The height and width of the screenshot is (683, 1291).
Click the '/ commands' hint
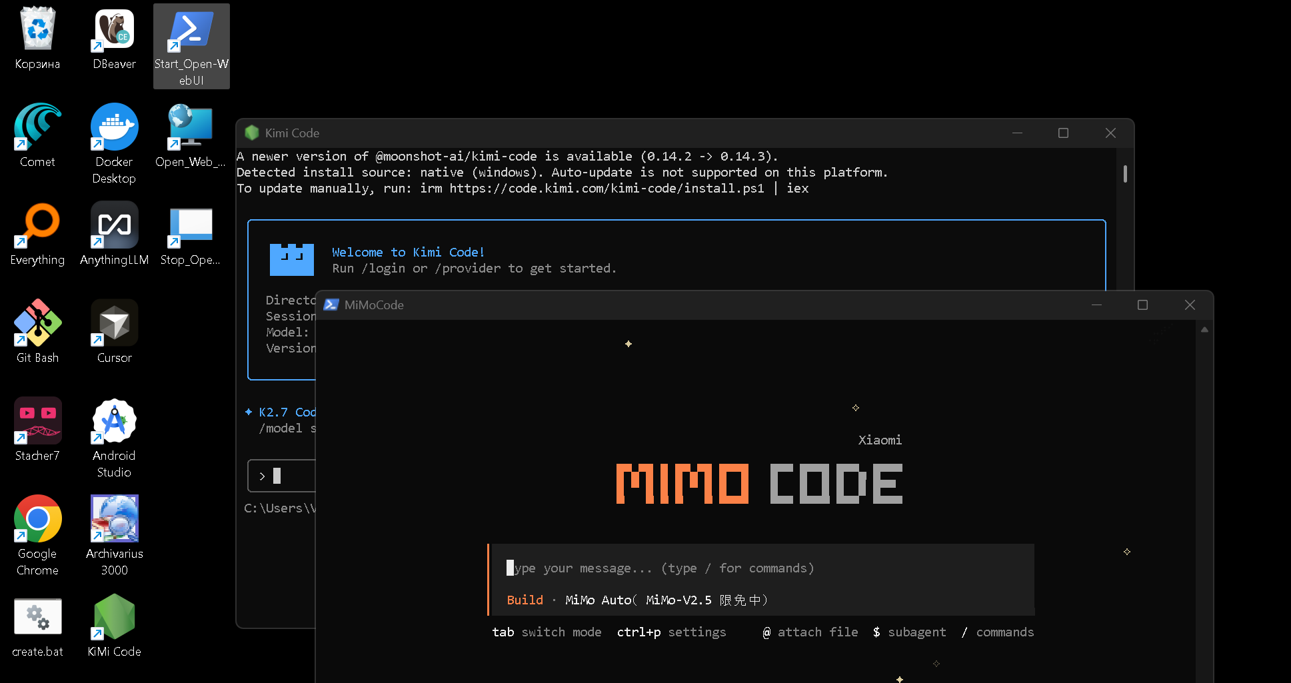(x=997, y=632)
